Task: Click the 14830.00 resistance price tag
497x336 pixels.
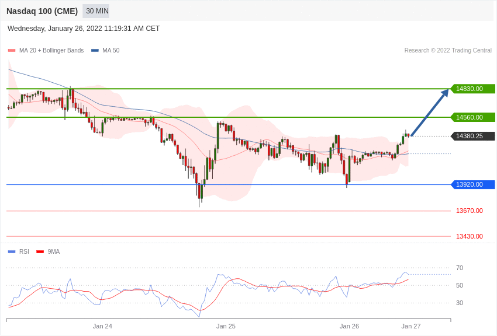Action: coord(472,89)
